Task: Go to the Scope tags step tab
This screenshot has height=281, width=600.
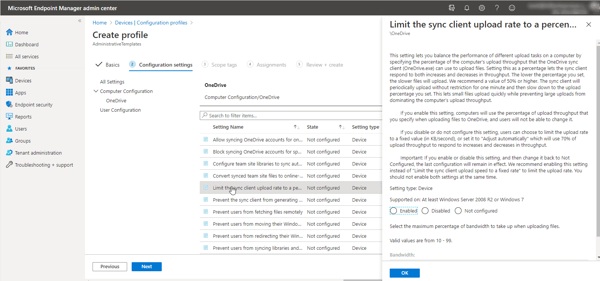Action: pos(219,65)
